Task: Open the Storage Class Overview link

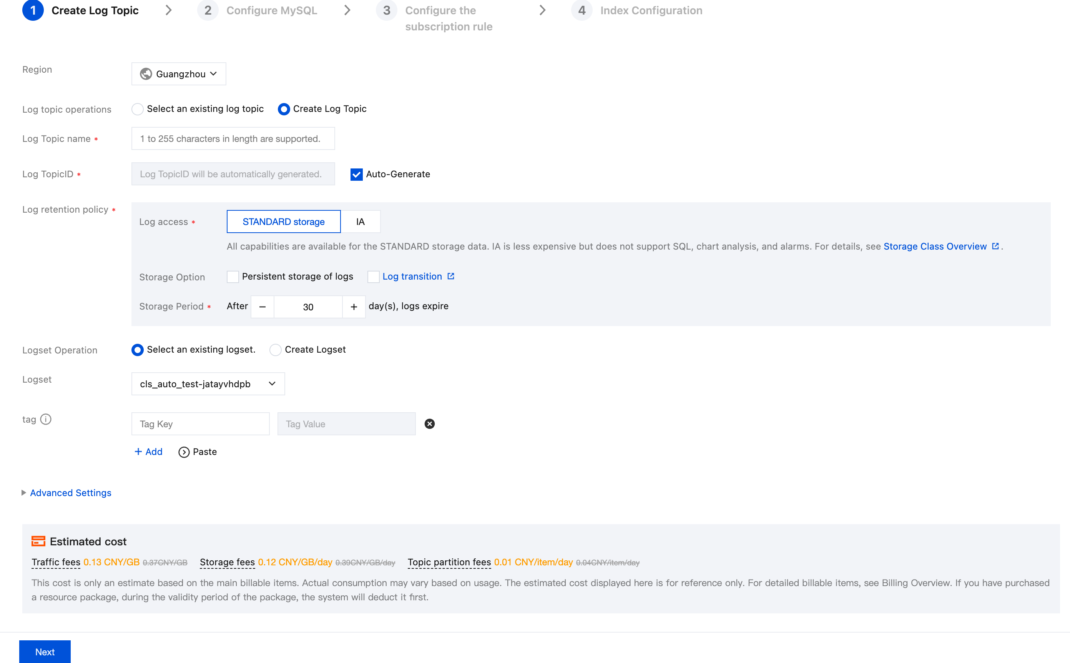Action: [x=935, y=247]
